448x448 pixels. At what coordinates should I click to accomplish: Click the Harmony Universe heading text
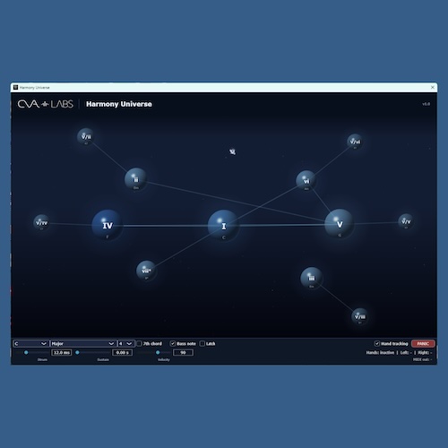pos(119,104)
